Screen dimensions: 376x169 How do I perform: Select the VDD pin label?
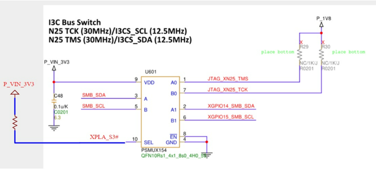coord(149,83)
